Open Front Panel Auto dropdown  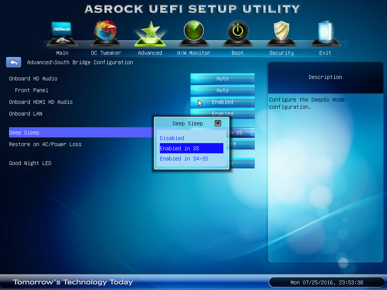click(222, 90)
